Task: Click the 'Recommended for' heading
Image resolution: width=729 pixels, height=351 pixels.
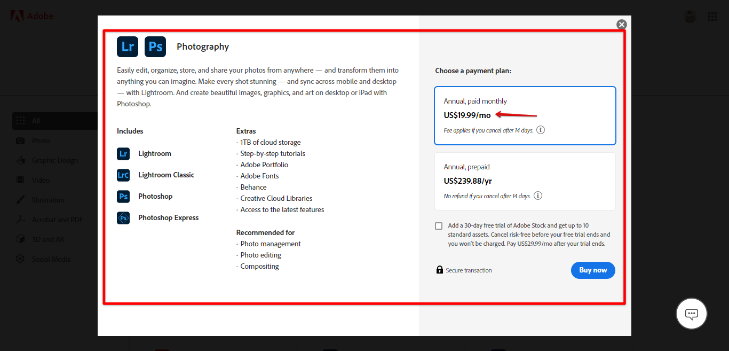Action: [265, 233]
